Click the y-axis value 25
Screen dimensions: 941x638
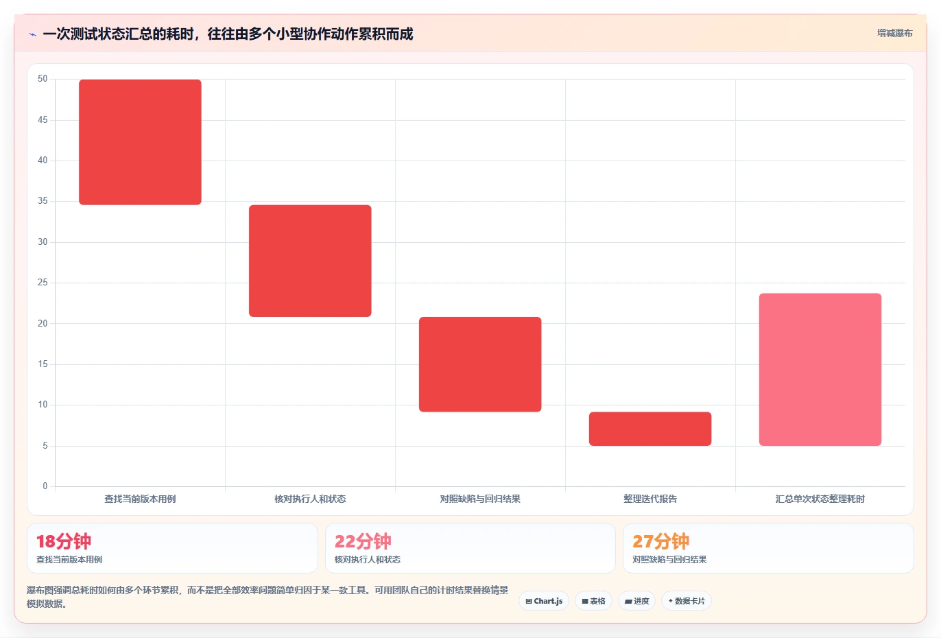[x=43, y=283]
